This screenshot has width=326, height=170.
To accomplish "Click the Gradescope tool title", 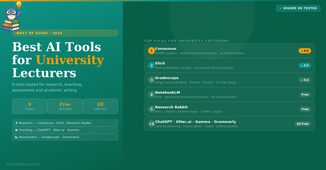I will 167,78.
